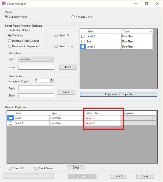Click the Prefix text field
The image size is (163, 182).
pyautogui.click(x=36, y=88)
